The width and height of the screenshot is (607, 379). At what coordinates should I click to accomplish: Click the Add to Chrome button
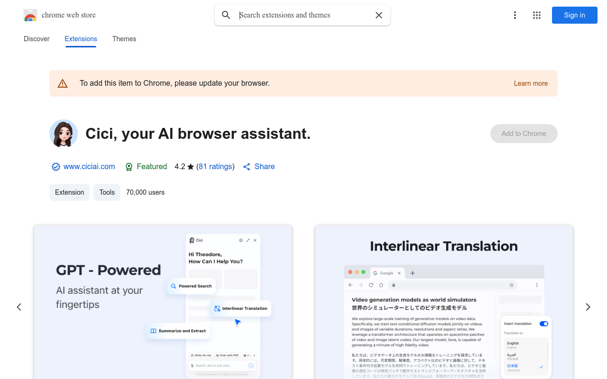524,134
